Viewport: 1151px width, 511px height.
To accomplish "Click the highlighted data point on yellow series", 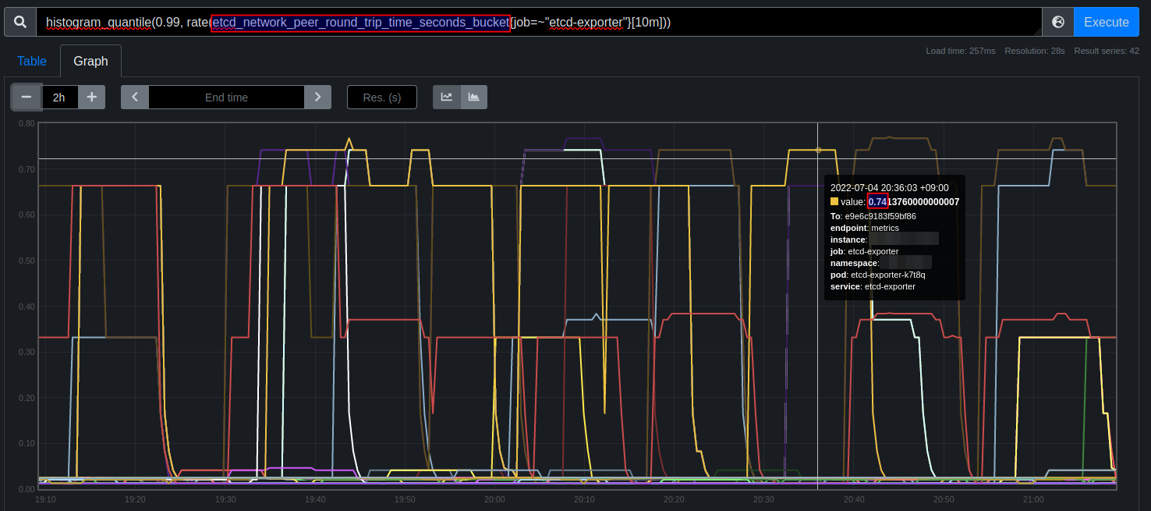I will (x=818, y=150).
